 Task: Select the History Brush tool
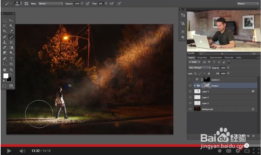click(11, 42)
